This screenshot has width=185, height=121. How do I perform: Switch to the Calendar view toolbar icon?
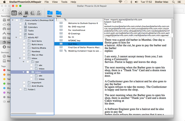(x=26, y=13)
